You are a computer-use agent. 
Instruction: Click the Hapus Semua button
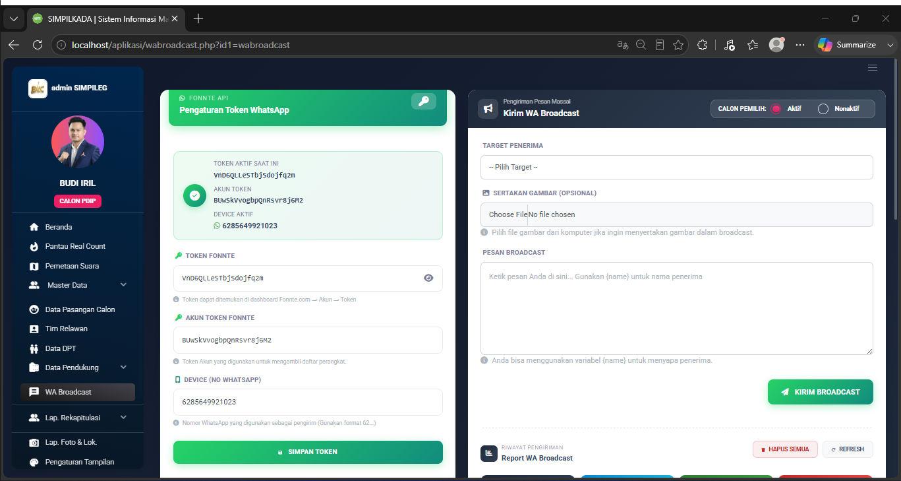785,449
